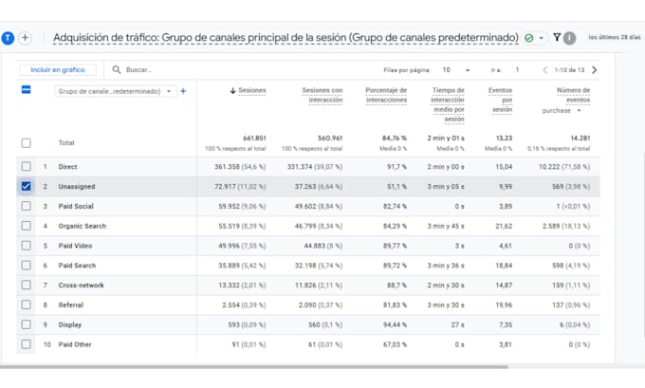Check the Paid Video row checkbox
Image resolution: width=645 pixels, height=388 pixels.
(x=26, y=245)
